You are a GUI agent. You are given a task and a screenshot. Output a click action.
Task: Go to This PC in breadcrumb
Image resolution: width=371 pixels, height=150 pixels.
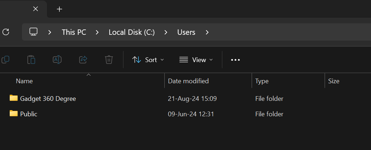(74, 32)
